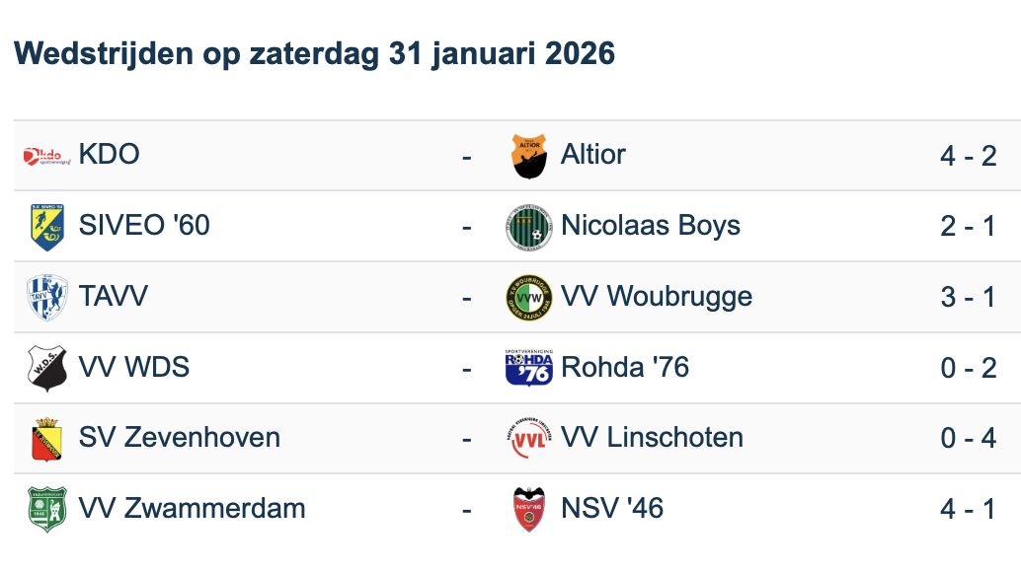The height and width of the screenshot is (572, 1021).
Task: Click the SIVEO '60 club badge
Action: pyautogui.click(x=47, y=227)
